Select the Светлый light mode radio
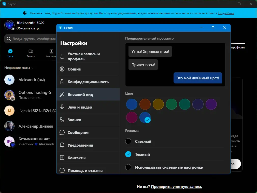The image size is (257, 193). (x=128, y=141)
